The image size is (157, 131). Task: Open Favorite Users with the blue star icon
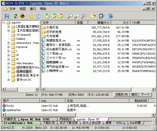coord(38,16)
